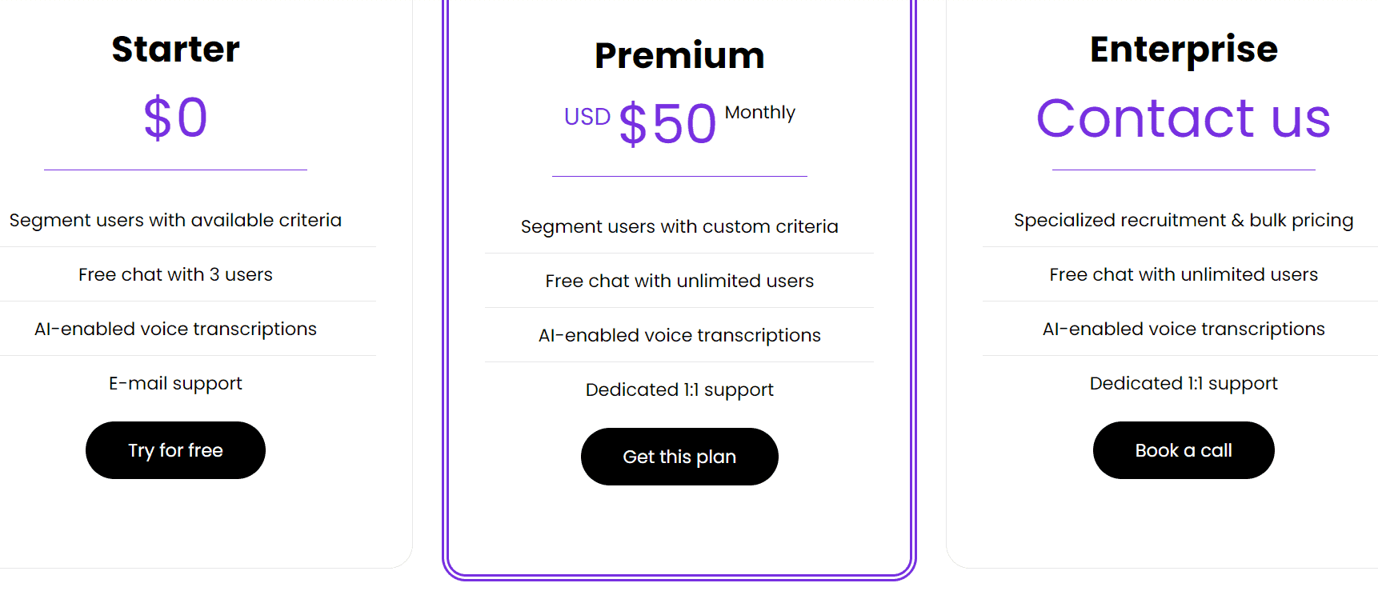
Task: Select the Premium plan heading
Action: [x=679, y=55]
